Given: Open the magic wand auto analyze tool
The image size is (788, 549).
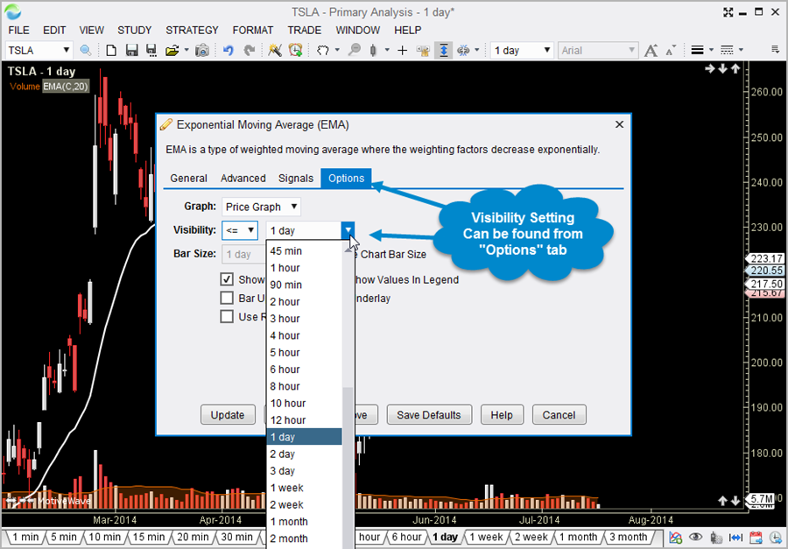Looking at the screenshot, I should click(x=274, y=50).
